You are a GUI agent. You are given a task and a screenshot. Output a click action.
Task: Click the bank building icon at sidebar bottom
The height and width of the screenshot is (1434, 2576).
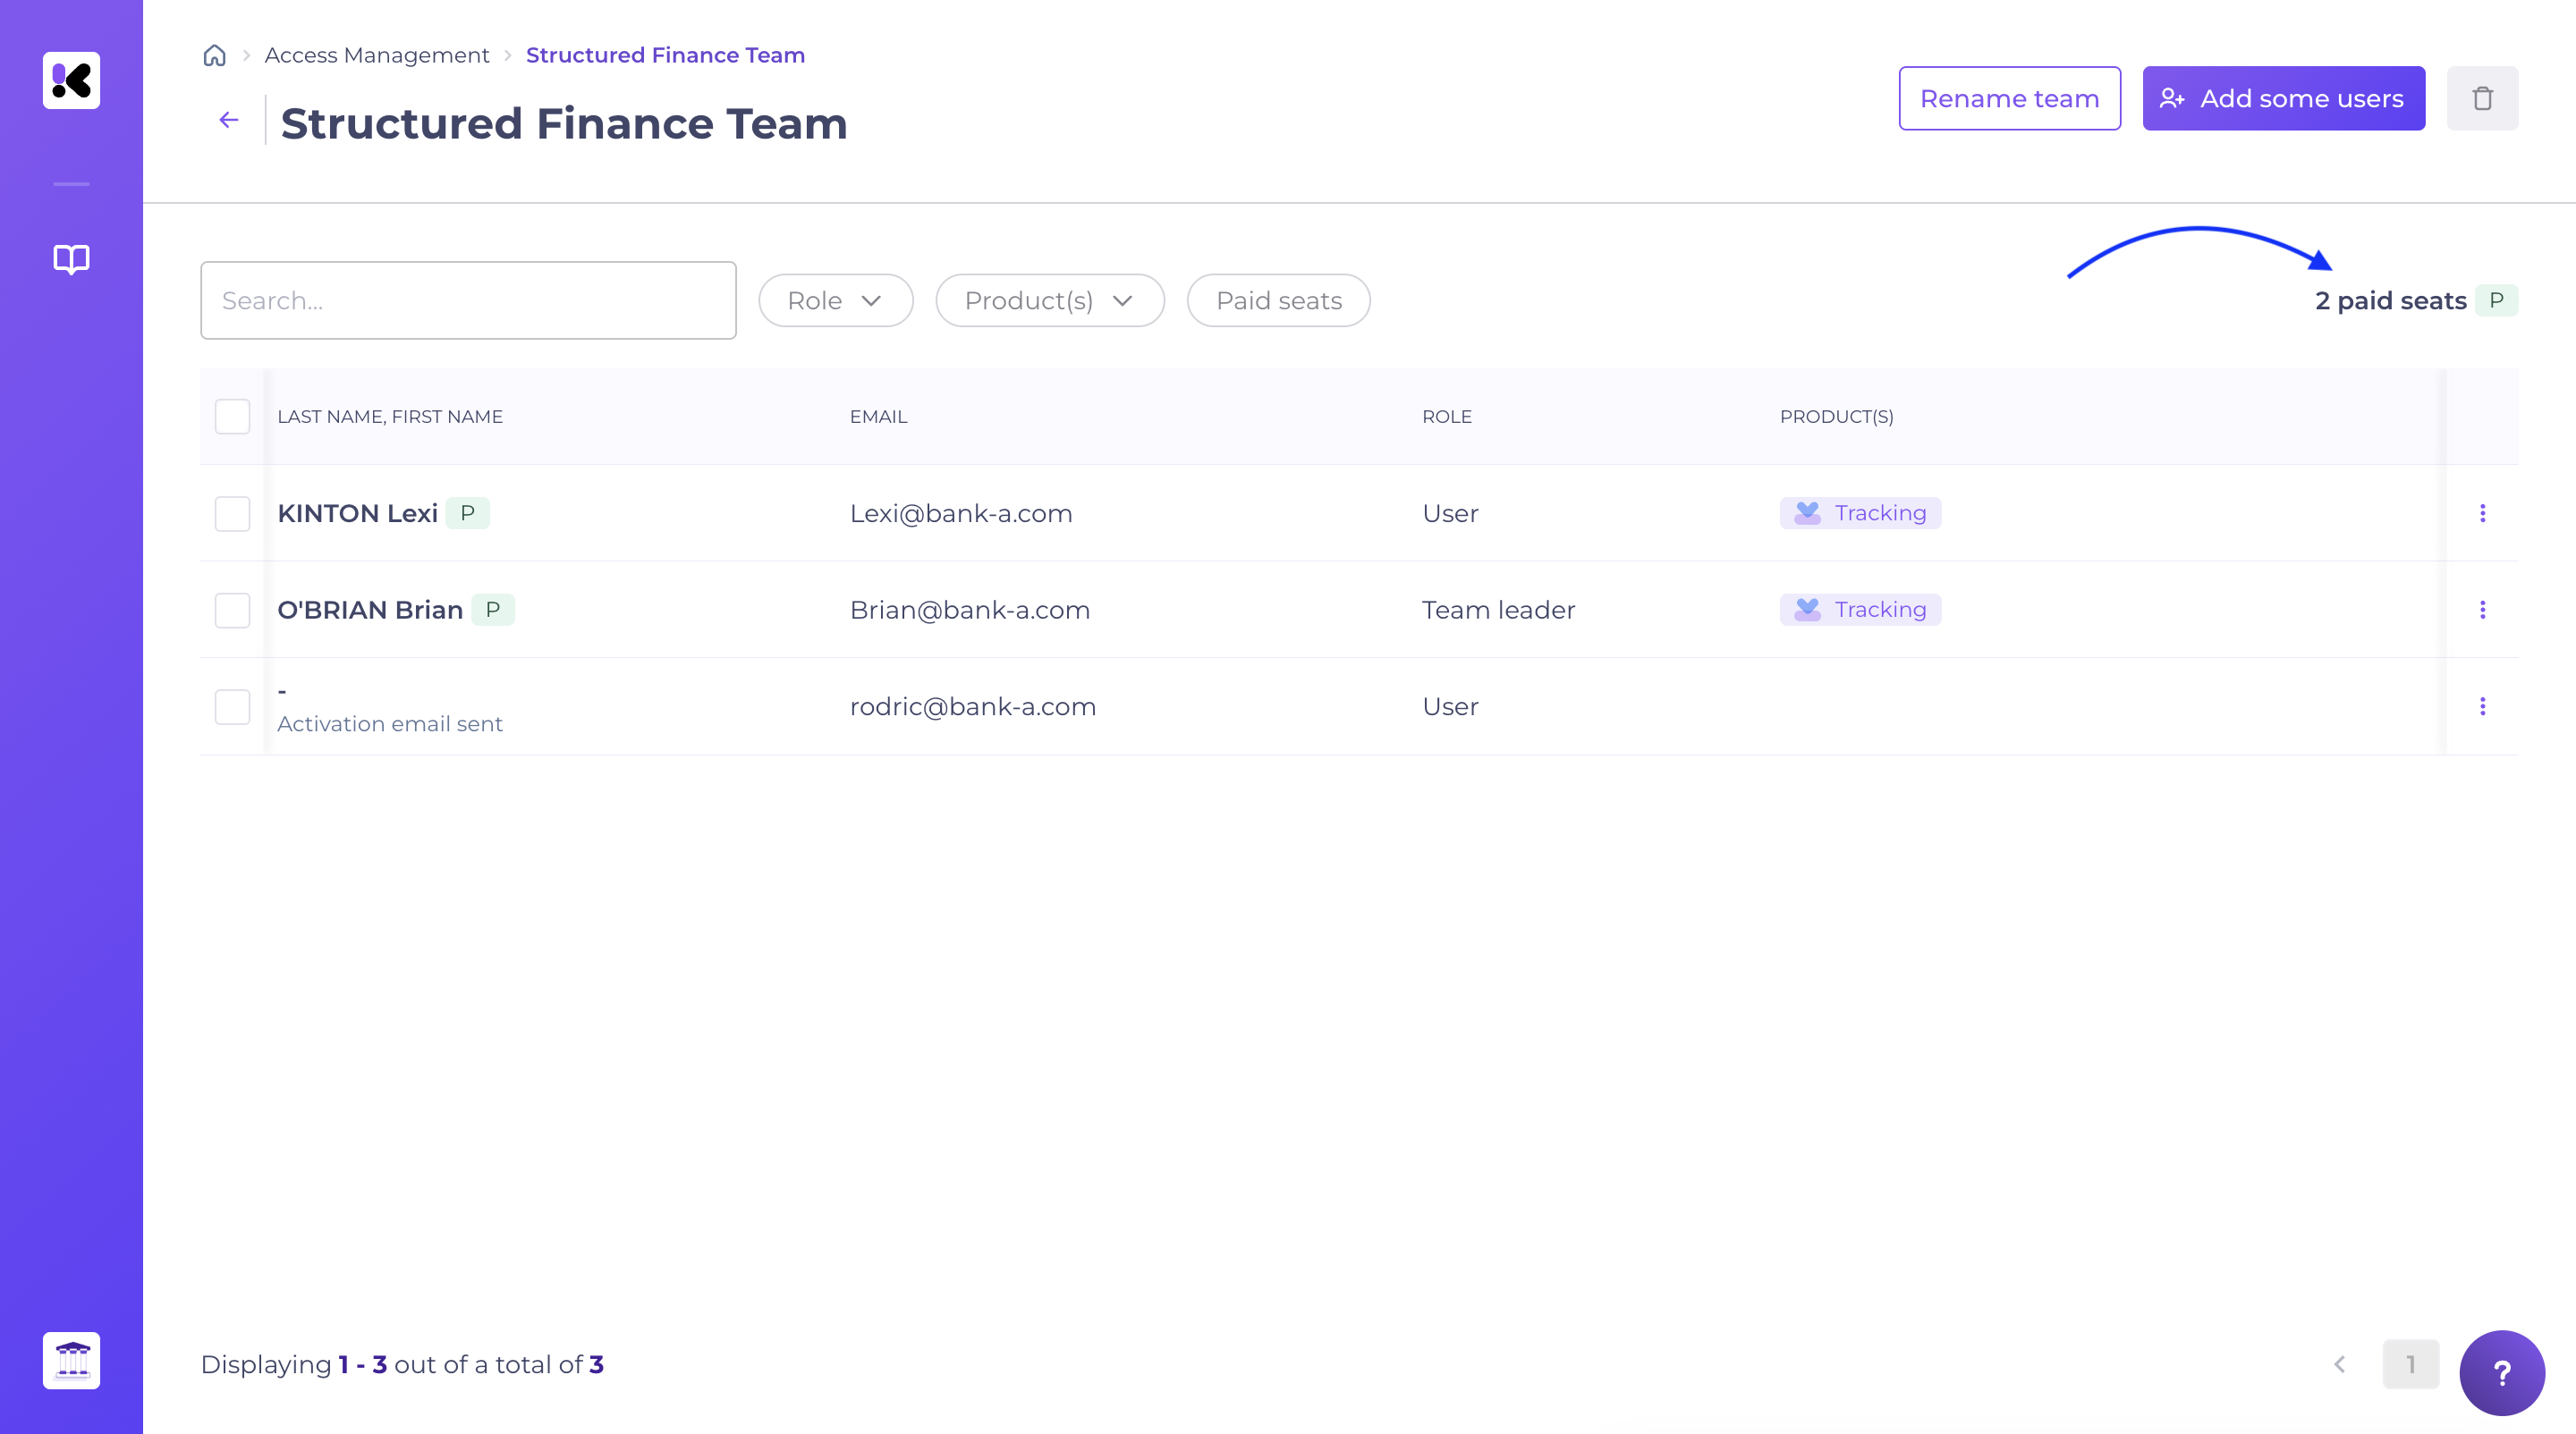click(x=71, y=1359)
